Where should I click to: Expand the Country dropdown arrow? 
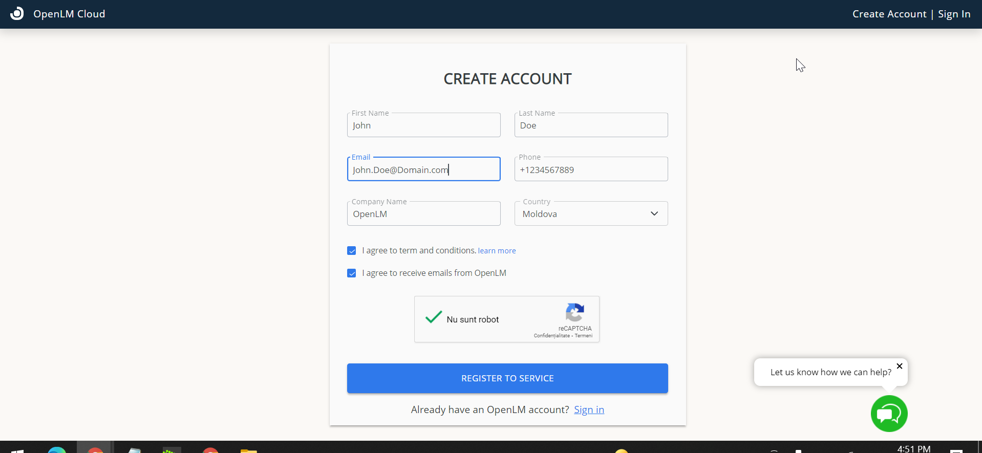(654, 214)
